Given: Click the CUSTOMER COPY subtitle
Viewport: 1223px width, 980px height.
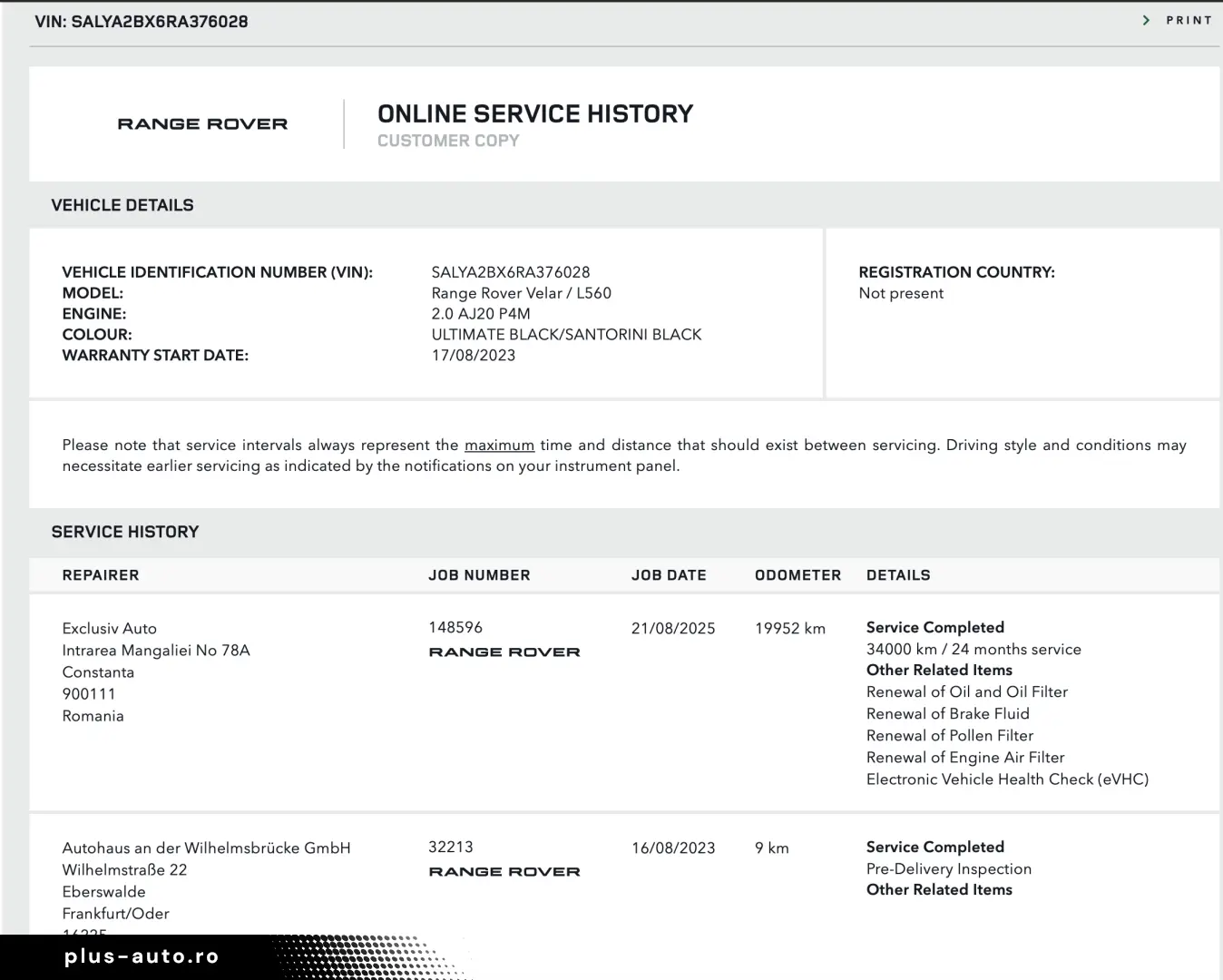Looking at the screenshot, I should [x=448, y=141].
